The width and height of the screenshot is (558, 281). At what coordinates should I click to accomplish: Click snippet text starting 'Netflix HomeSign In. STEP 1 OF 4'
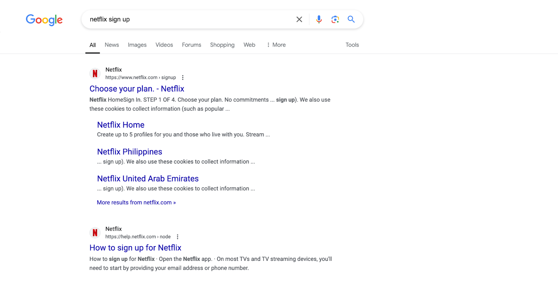210,104
